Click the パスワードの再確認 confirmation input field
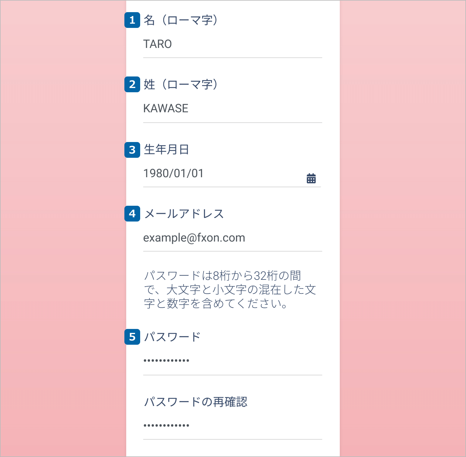This screenshot has width=466, height=457. [232, 425]
